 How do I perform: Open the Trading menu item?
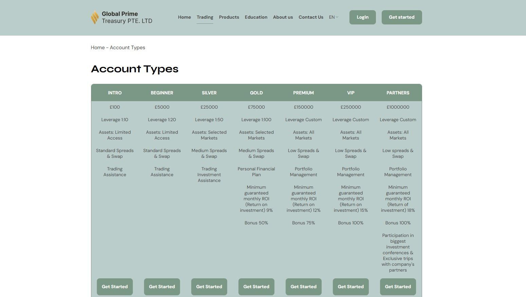pyautogui.click(x=205, y=17)
